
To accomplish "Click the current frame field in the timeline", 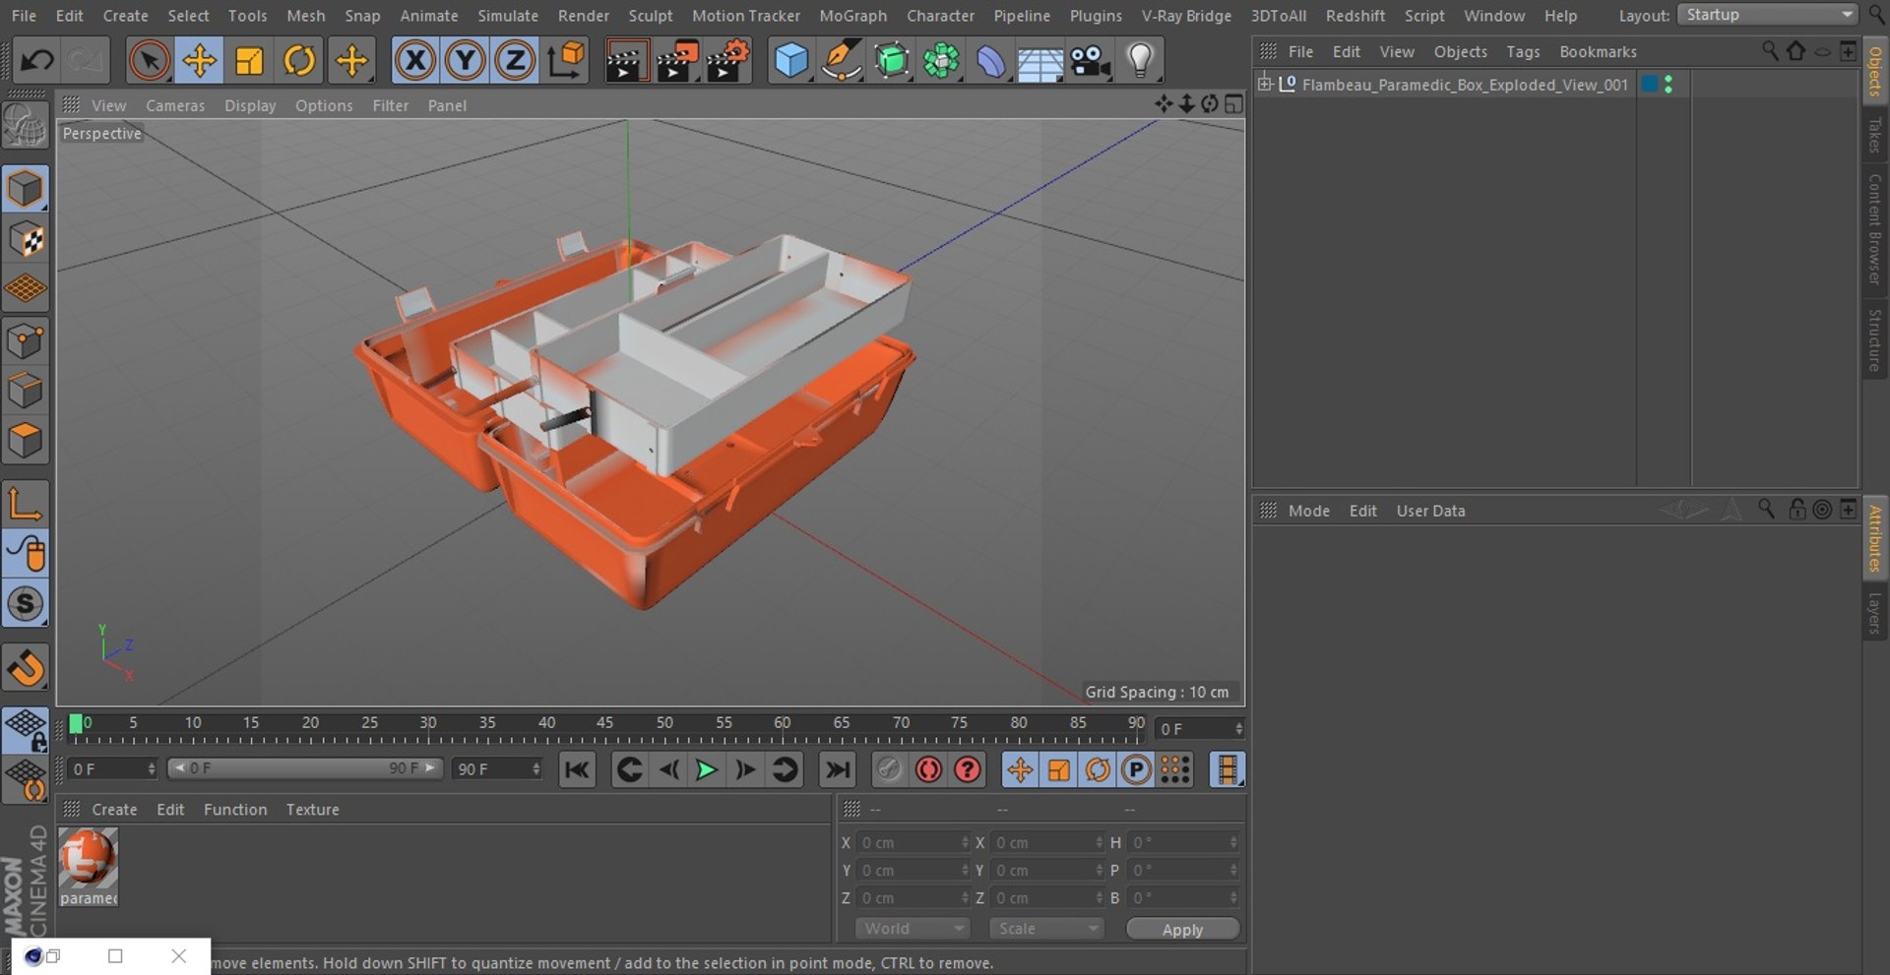I will [1200, 729].
